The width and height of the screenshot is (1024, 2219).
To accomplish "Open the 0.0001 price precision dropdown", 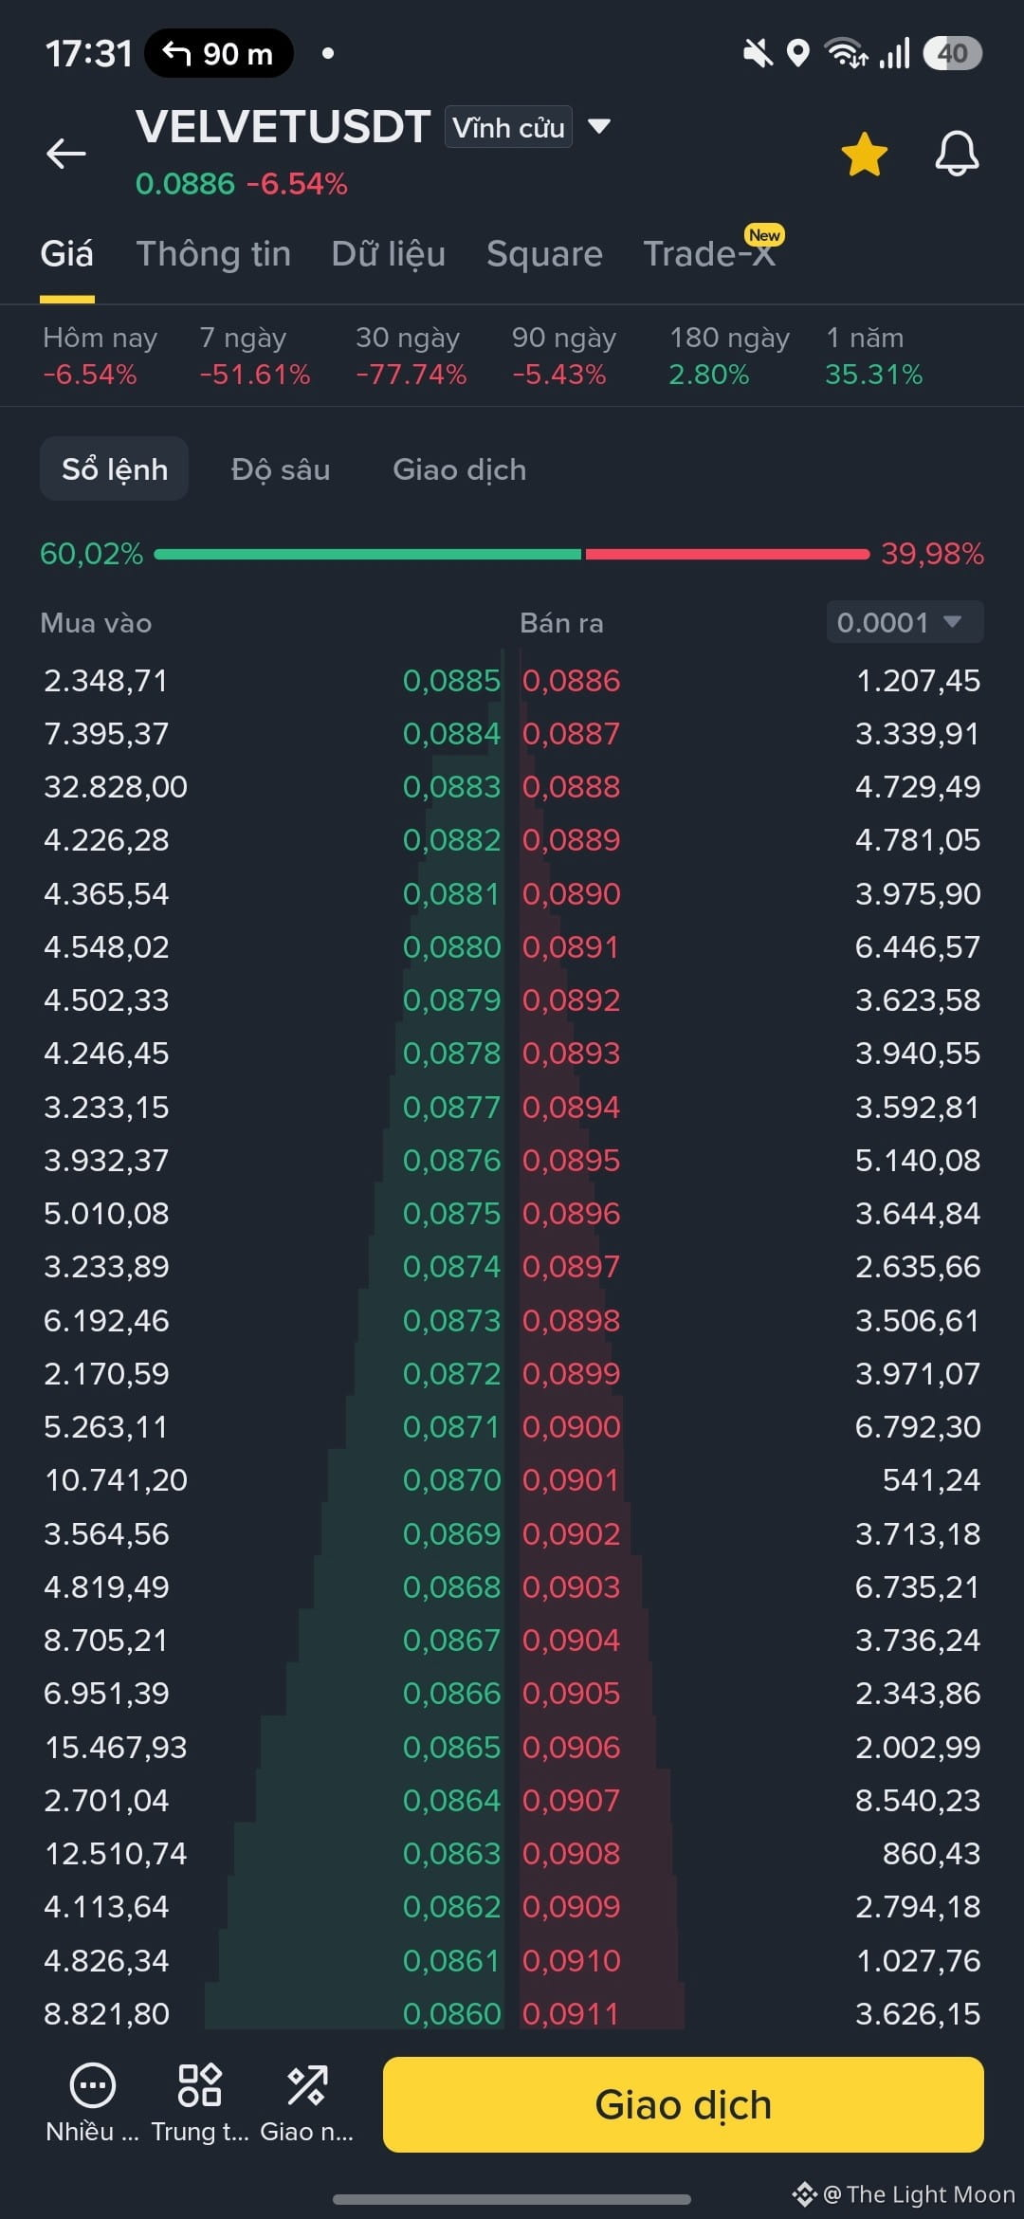I will 905,622.
